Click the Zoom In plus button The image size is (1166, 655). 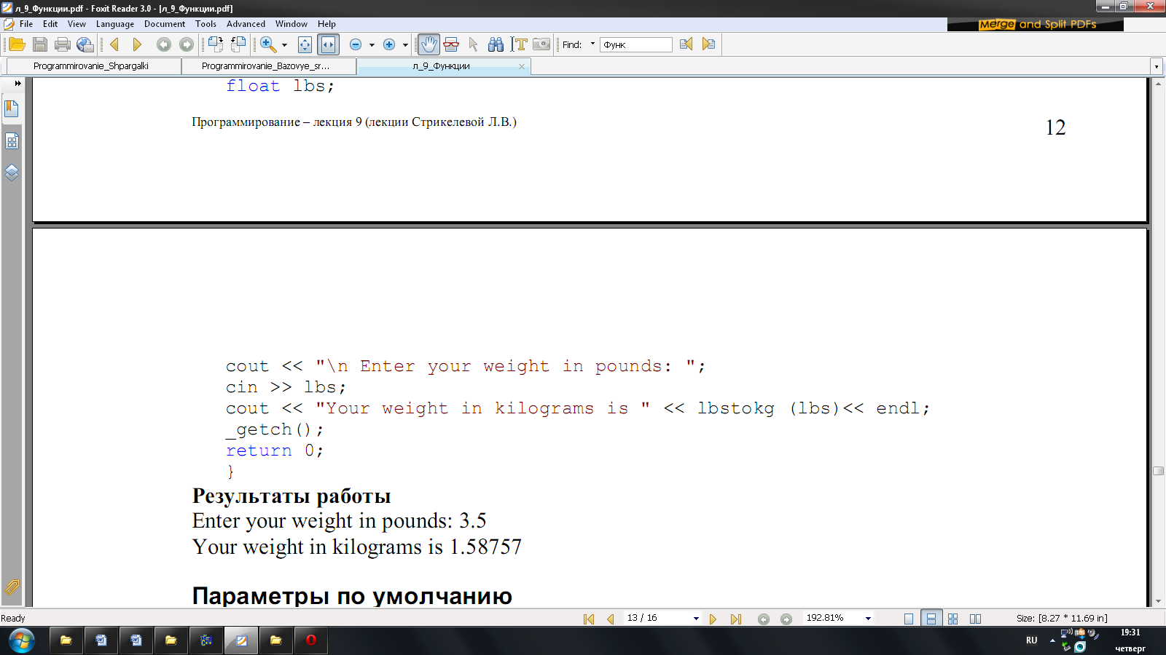pyautogui.click(x=389, y=44)
